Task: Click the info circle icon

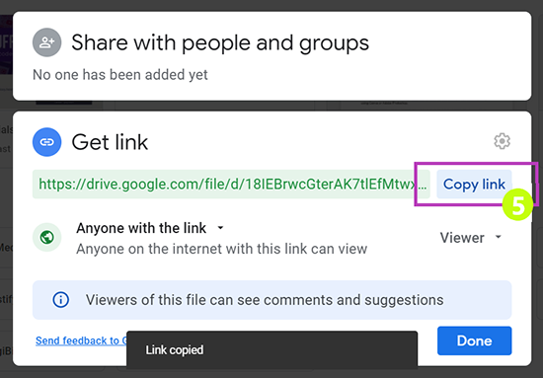Action: coord(60,300)
